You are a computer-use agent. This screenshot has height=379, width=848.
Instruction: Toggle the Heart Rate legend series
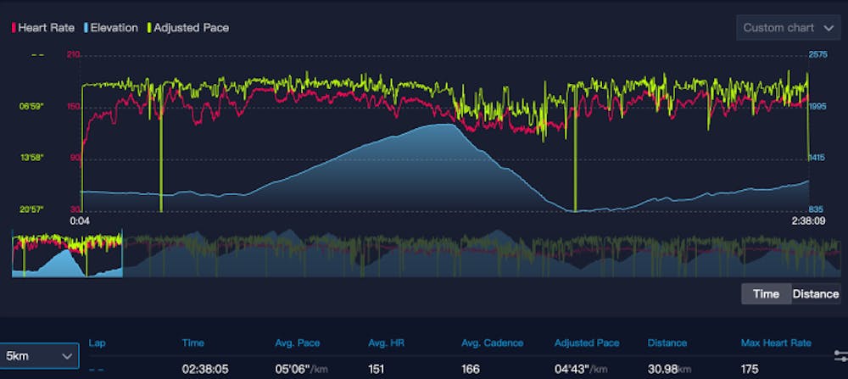click(x=46, y=28)
